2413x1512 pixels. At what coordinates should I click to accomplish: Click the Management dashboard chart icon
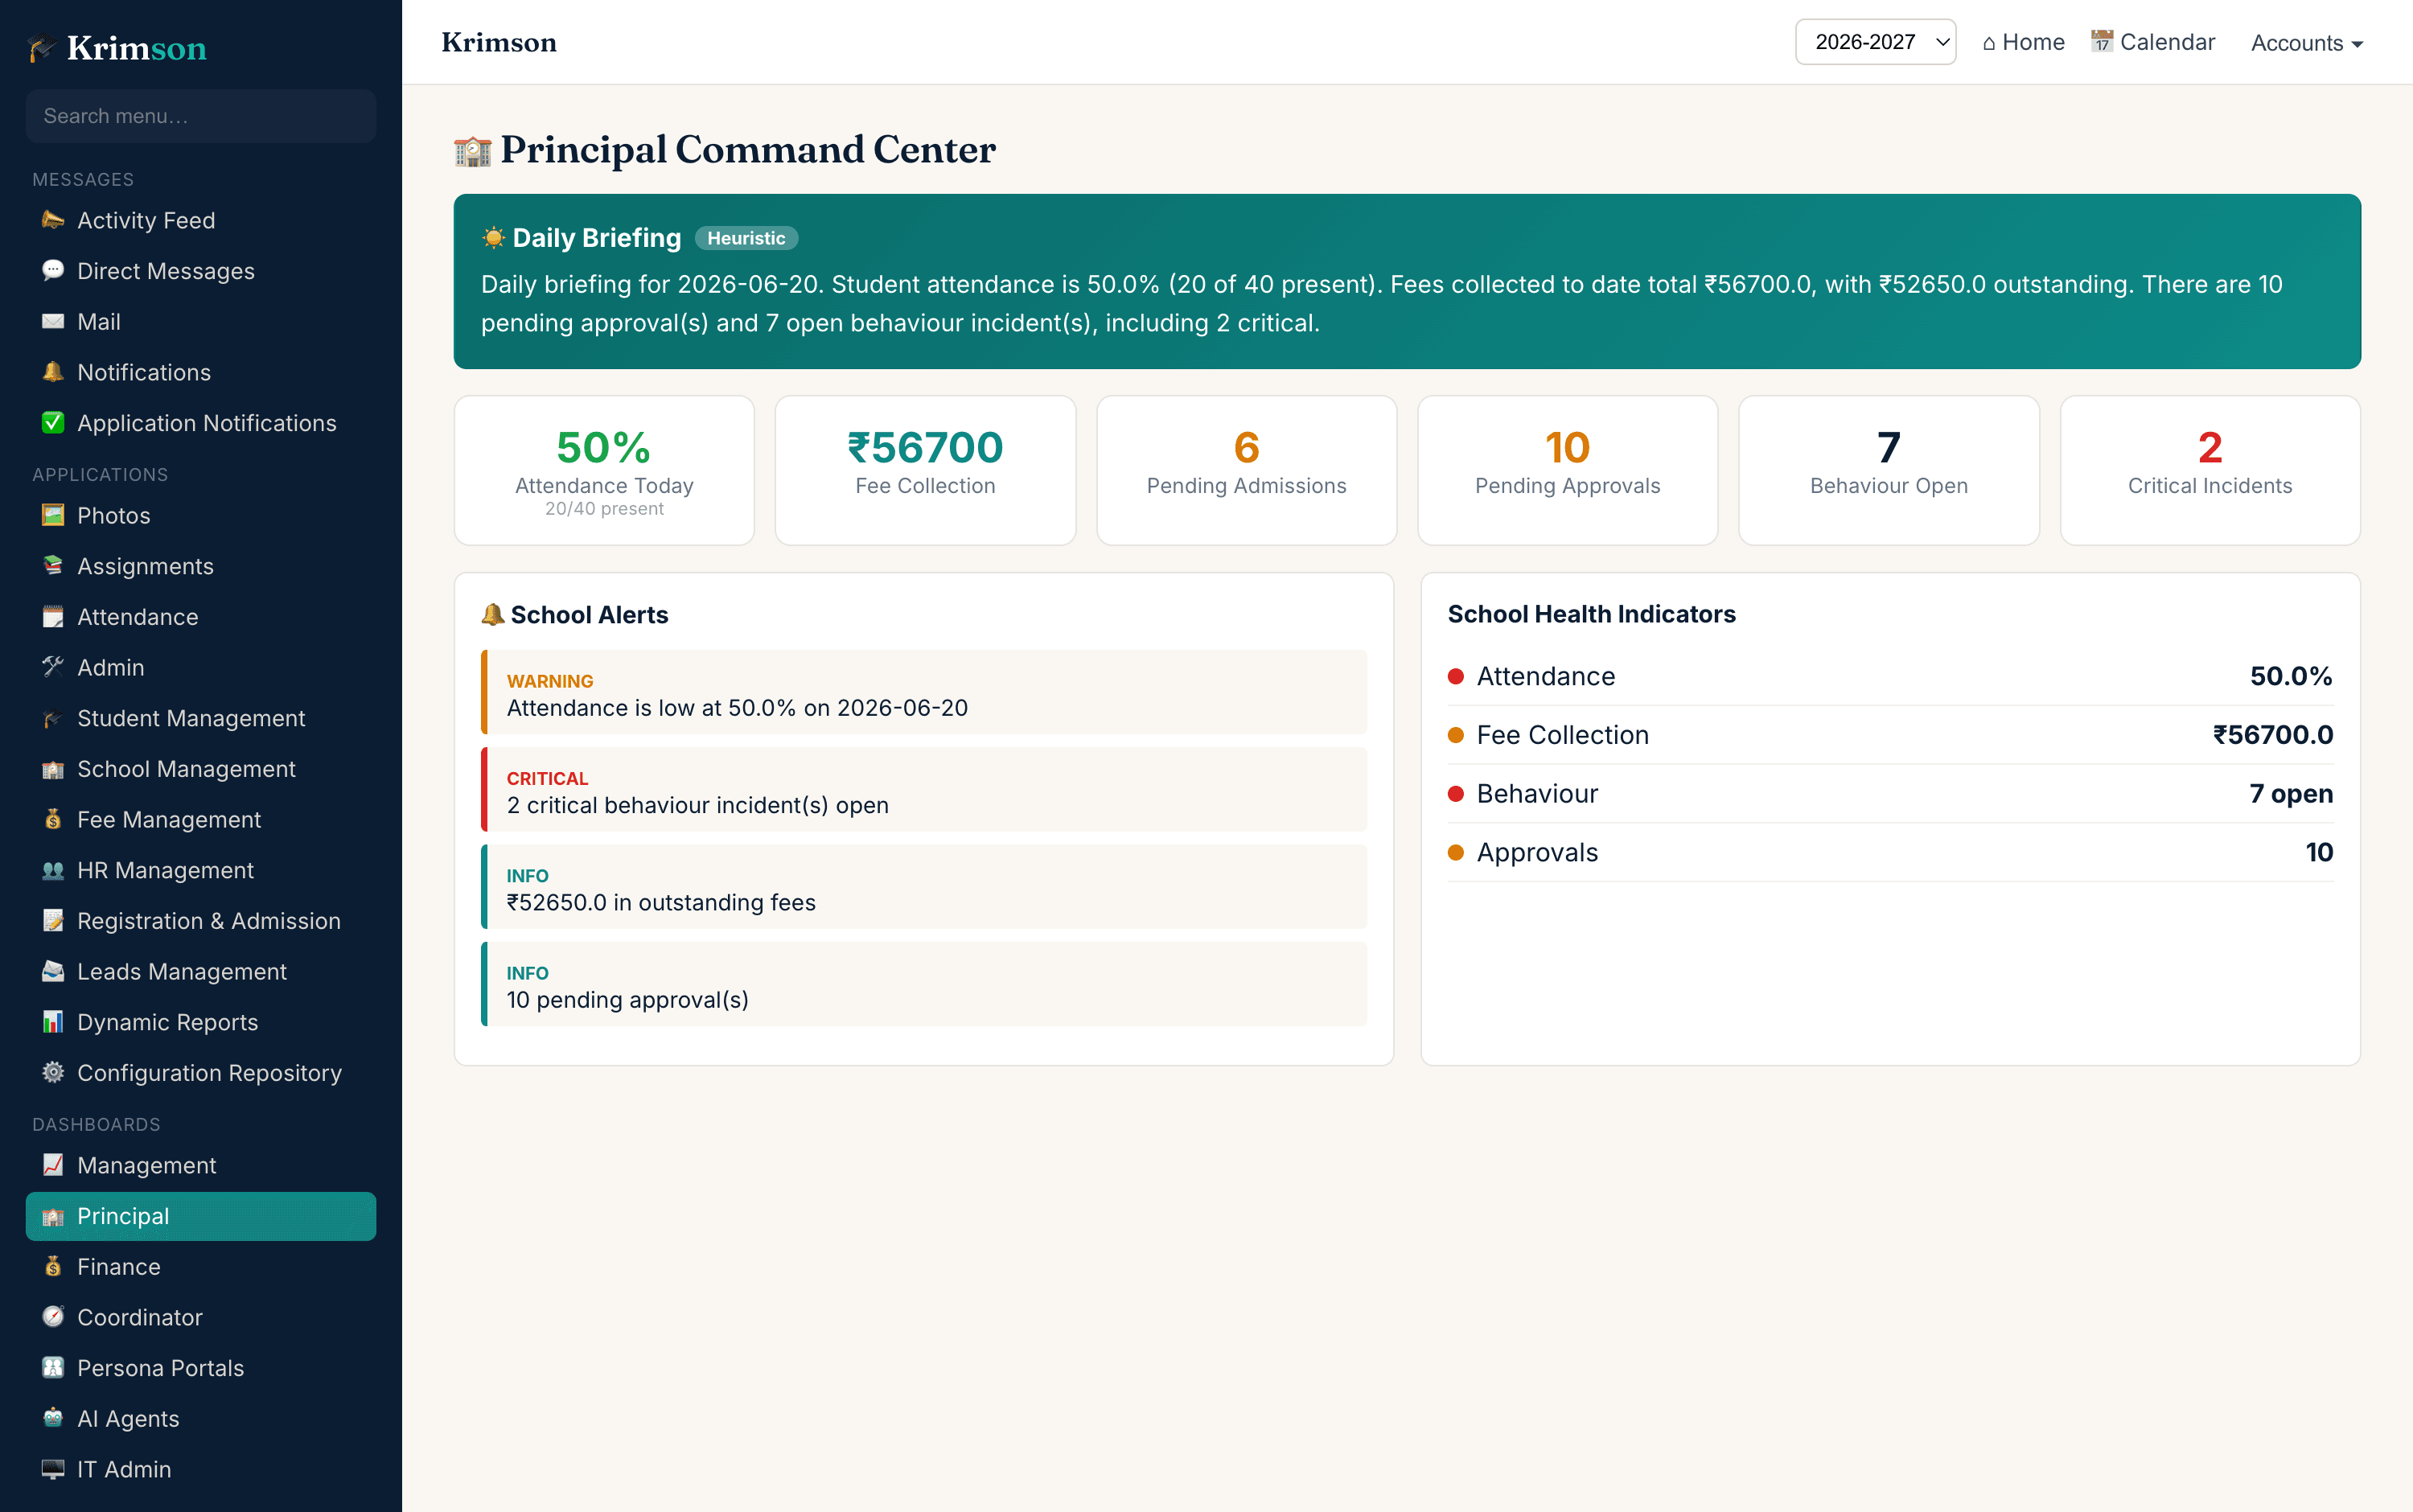[x=53, y=1165]
